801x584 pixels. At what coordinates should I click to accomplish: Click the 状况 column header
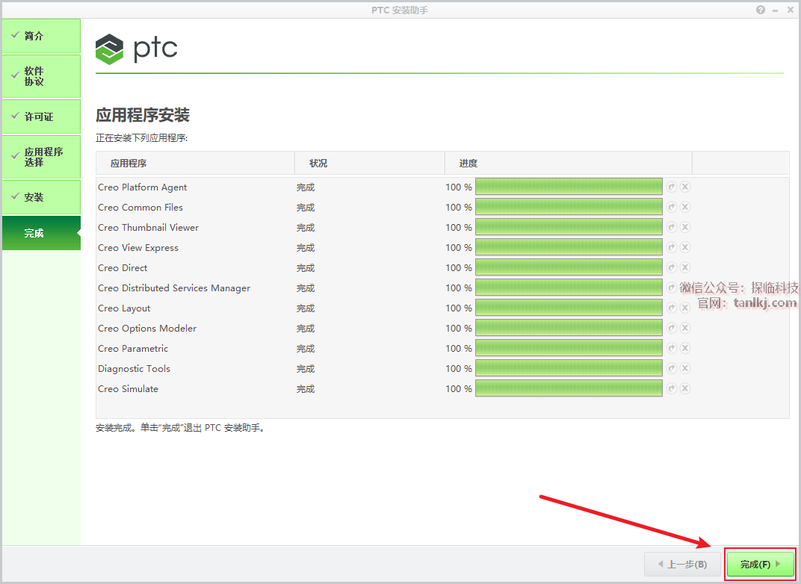point(369,163)
